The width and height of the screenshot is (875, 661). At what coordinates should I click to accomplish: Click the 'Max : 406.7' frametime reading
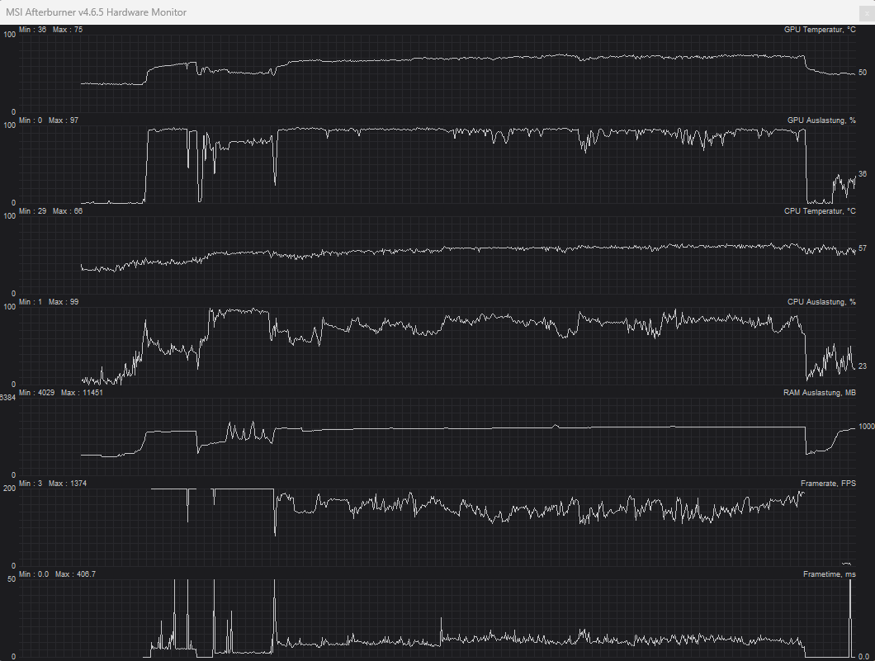pyautogui.click(x=75, y=574)
